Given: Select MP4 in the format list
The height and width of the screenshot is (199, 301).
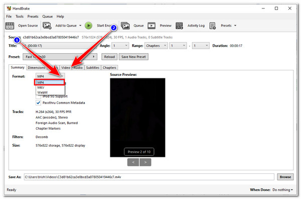Looking at the screenshot, I should pyautogui.click(x=50, y=82).
